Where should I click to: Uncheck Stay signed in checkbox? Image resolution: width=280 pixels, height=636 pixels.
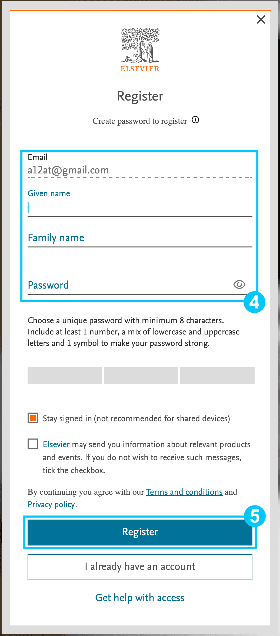pos(33,418)
